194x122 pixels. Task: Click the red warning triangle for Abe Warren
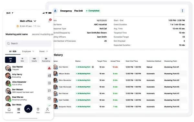click(x=49, y=68)
